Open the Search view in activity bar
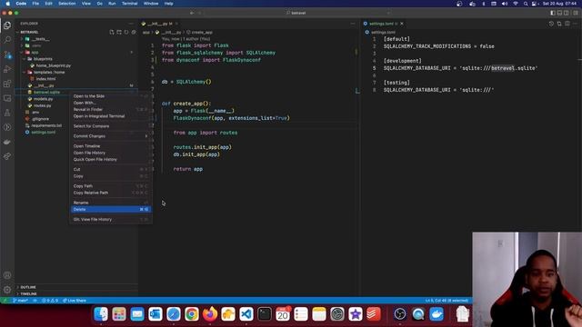This screenshot has height=327, width=582. pyautogui.click(x=7, y=40)
